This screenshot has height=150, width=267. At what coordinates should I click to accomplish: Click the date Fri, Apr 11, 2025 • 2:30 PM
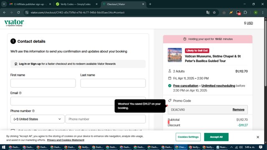pyautogui.click(x=191, y=78)
